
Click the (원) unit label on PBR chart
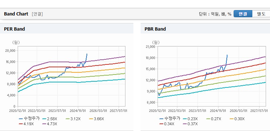pos(156,42)
